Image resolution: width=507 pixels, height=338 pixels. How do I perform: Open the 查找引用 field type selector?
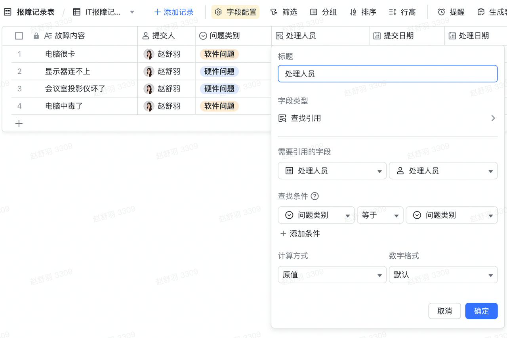pyautogui.click(x=387, y=118)
